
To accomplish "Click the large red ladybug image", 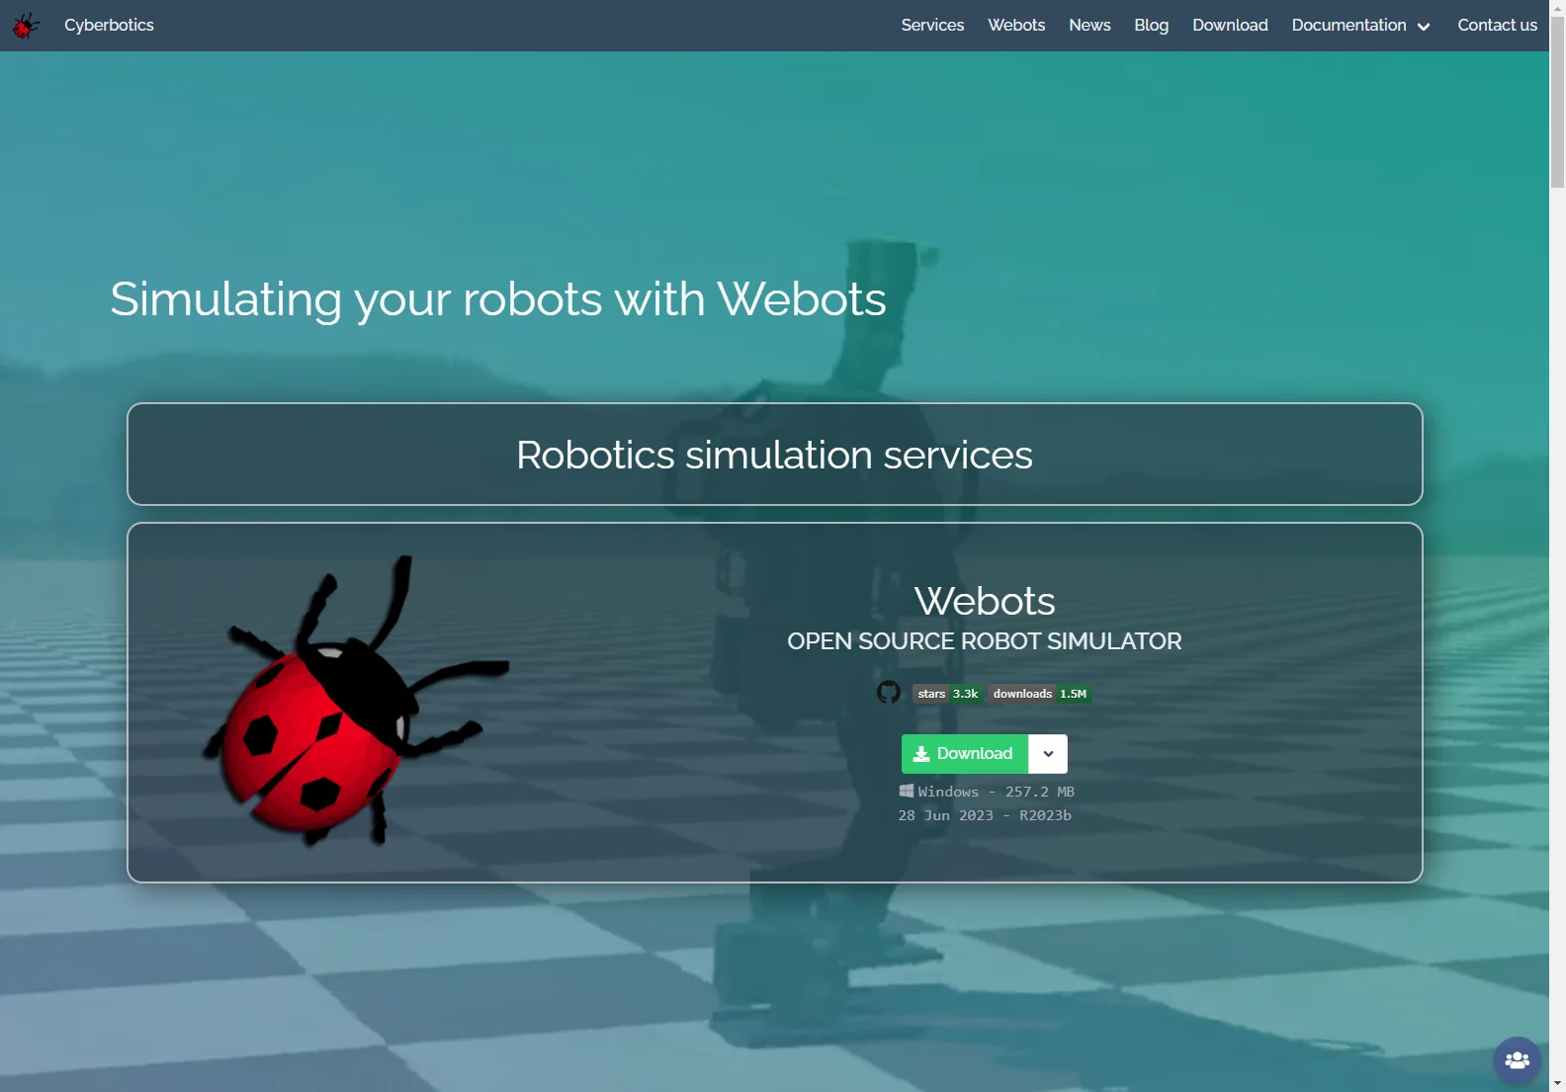I will pos(356,702).
